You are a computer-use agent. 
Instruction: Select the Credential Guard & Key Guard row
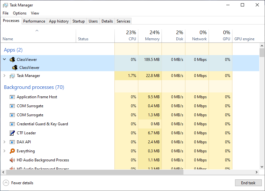tap(130, 124)
